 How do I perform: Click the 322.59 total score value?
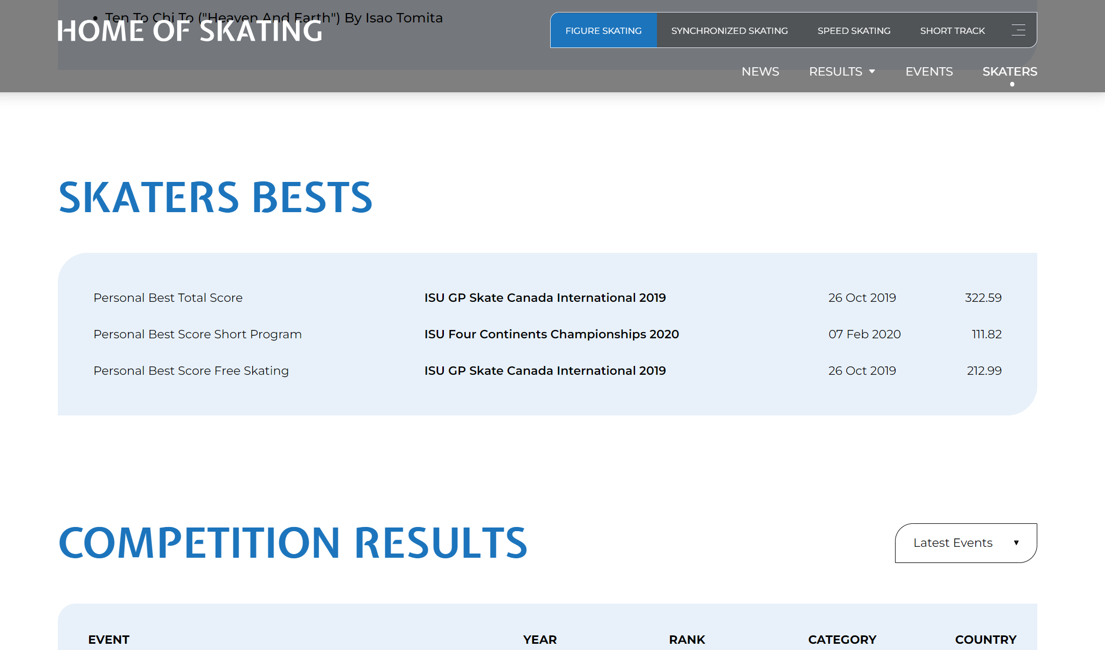pyautogui.click(x=983, y=298)
